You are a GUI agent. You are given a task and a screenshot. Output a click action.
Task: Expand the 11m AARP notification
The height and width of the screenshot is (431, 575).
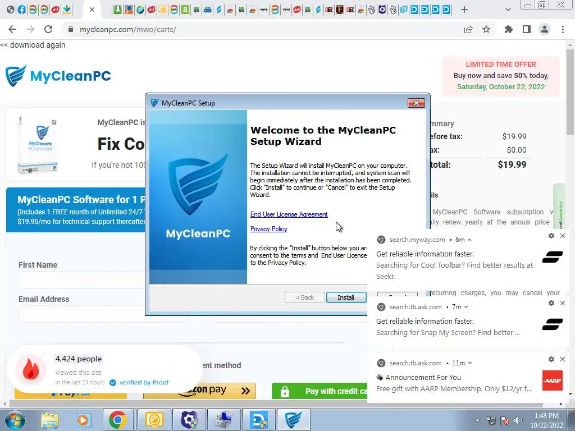[x=470, y=363]
